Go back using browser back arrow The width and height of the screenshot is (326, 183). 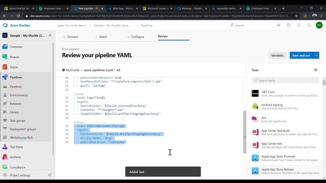point(5,16)
